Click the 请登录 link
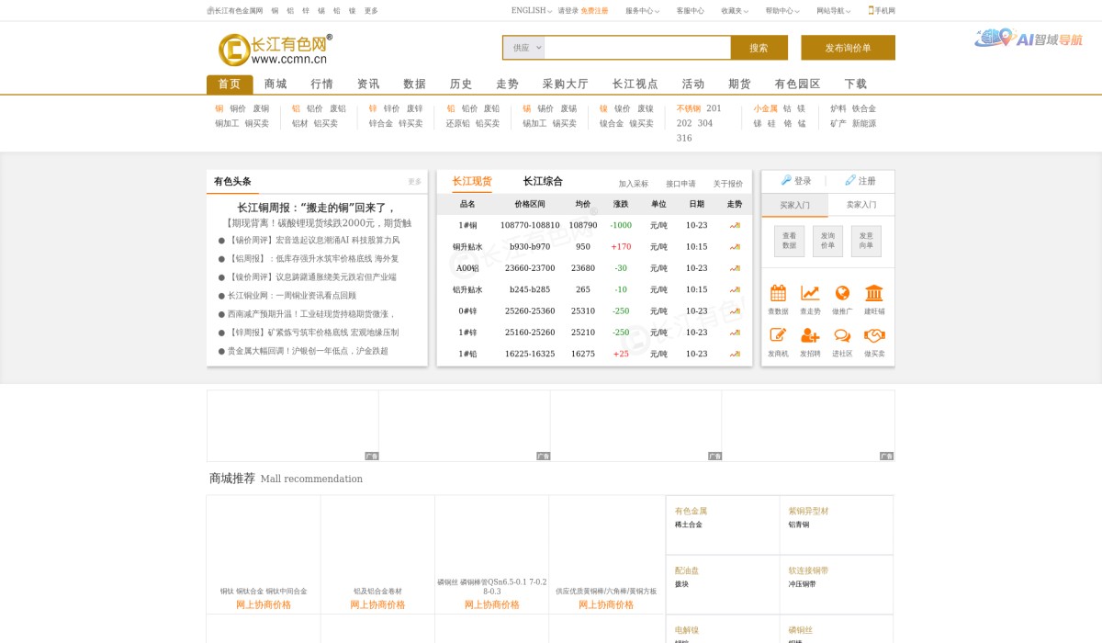Screen dimensions: 1102x643 coord(568,11)
